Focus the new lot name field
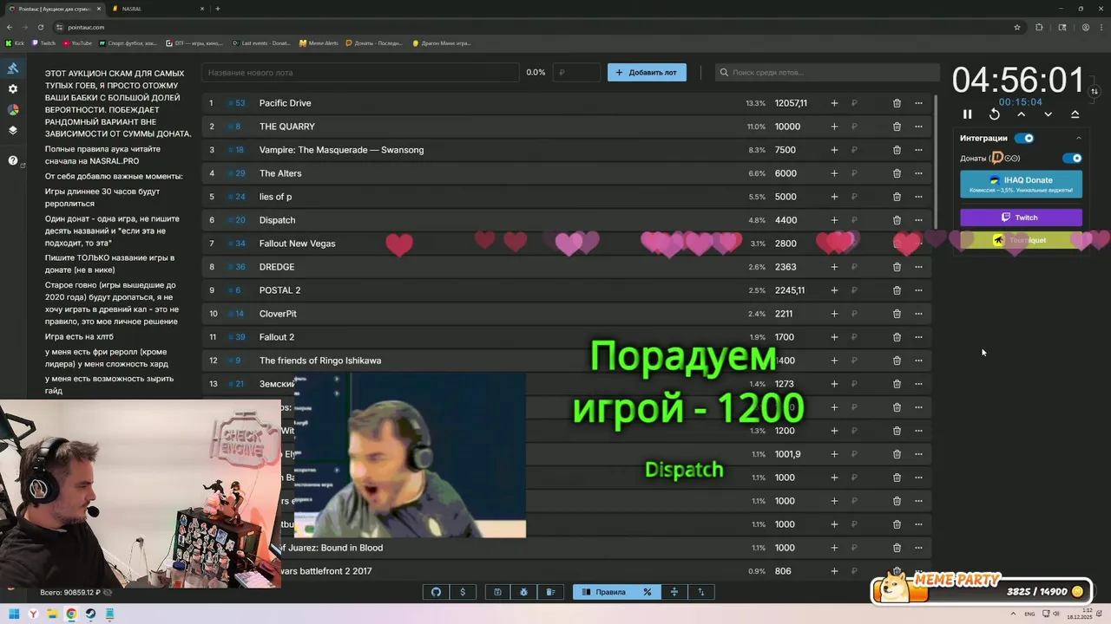The height and width of the screenshot is (624, 1111). (x=360, y=73)
